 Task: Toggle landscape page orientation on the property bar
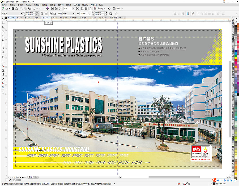[46, 13]
